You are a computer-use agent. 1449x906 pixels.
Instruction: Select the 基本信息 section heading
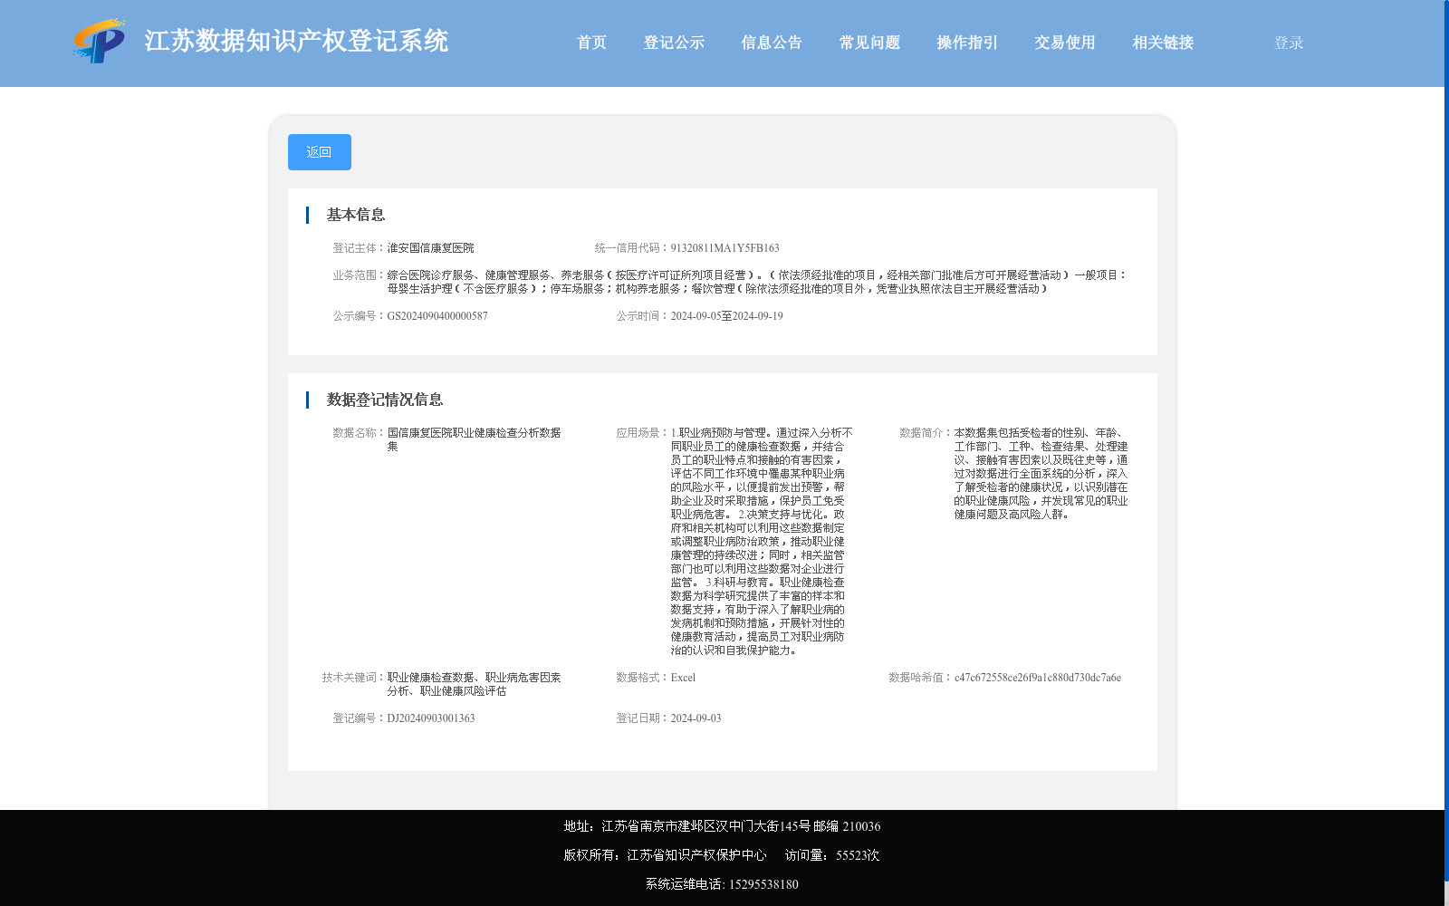pyautogui.click(x=356, y=215)
